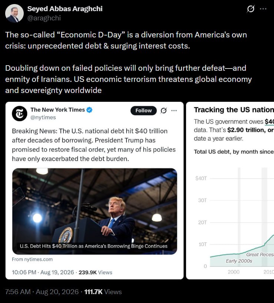Image resolution: width=274 pixels, height=303 pixels.
Task: Click the Grok icon on Araghchi's post
Action: (251, 9)
